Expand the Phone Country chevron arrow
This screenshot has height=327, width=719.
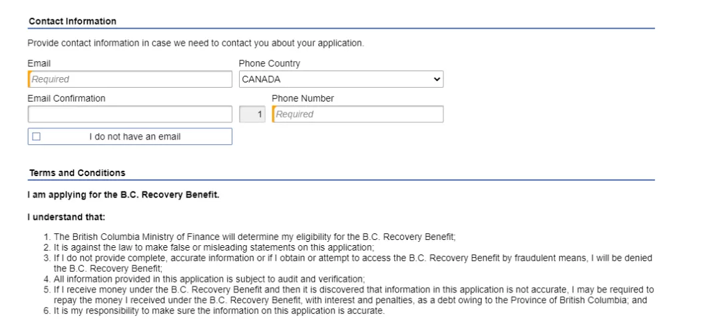(436, 79)
